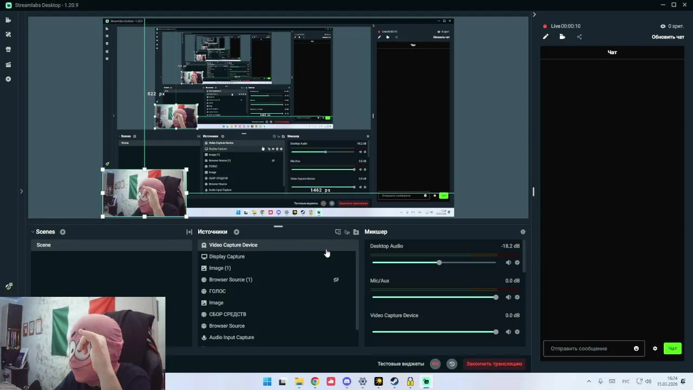Viewport: 693px width, 390px height.
Task: Edit stream info pencil icon
Action: (x=546, y=37)
